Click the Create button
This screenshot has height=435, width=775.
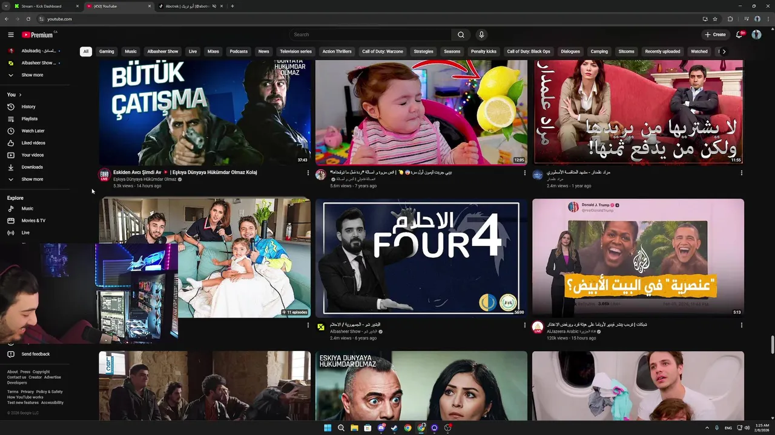(x=715, y=34)
